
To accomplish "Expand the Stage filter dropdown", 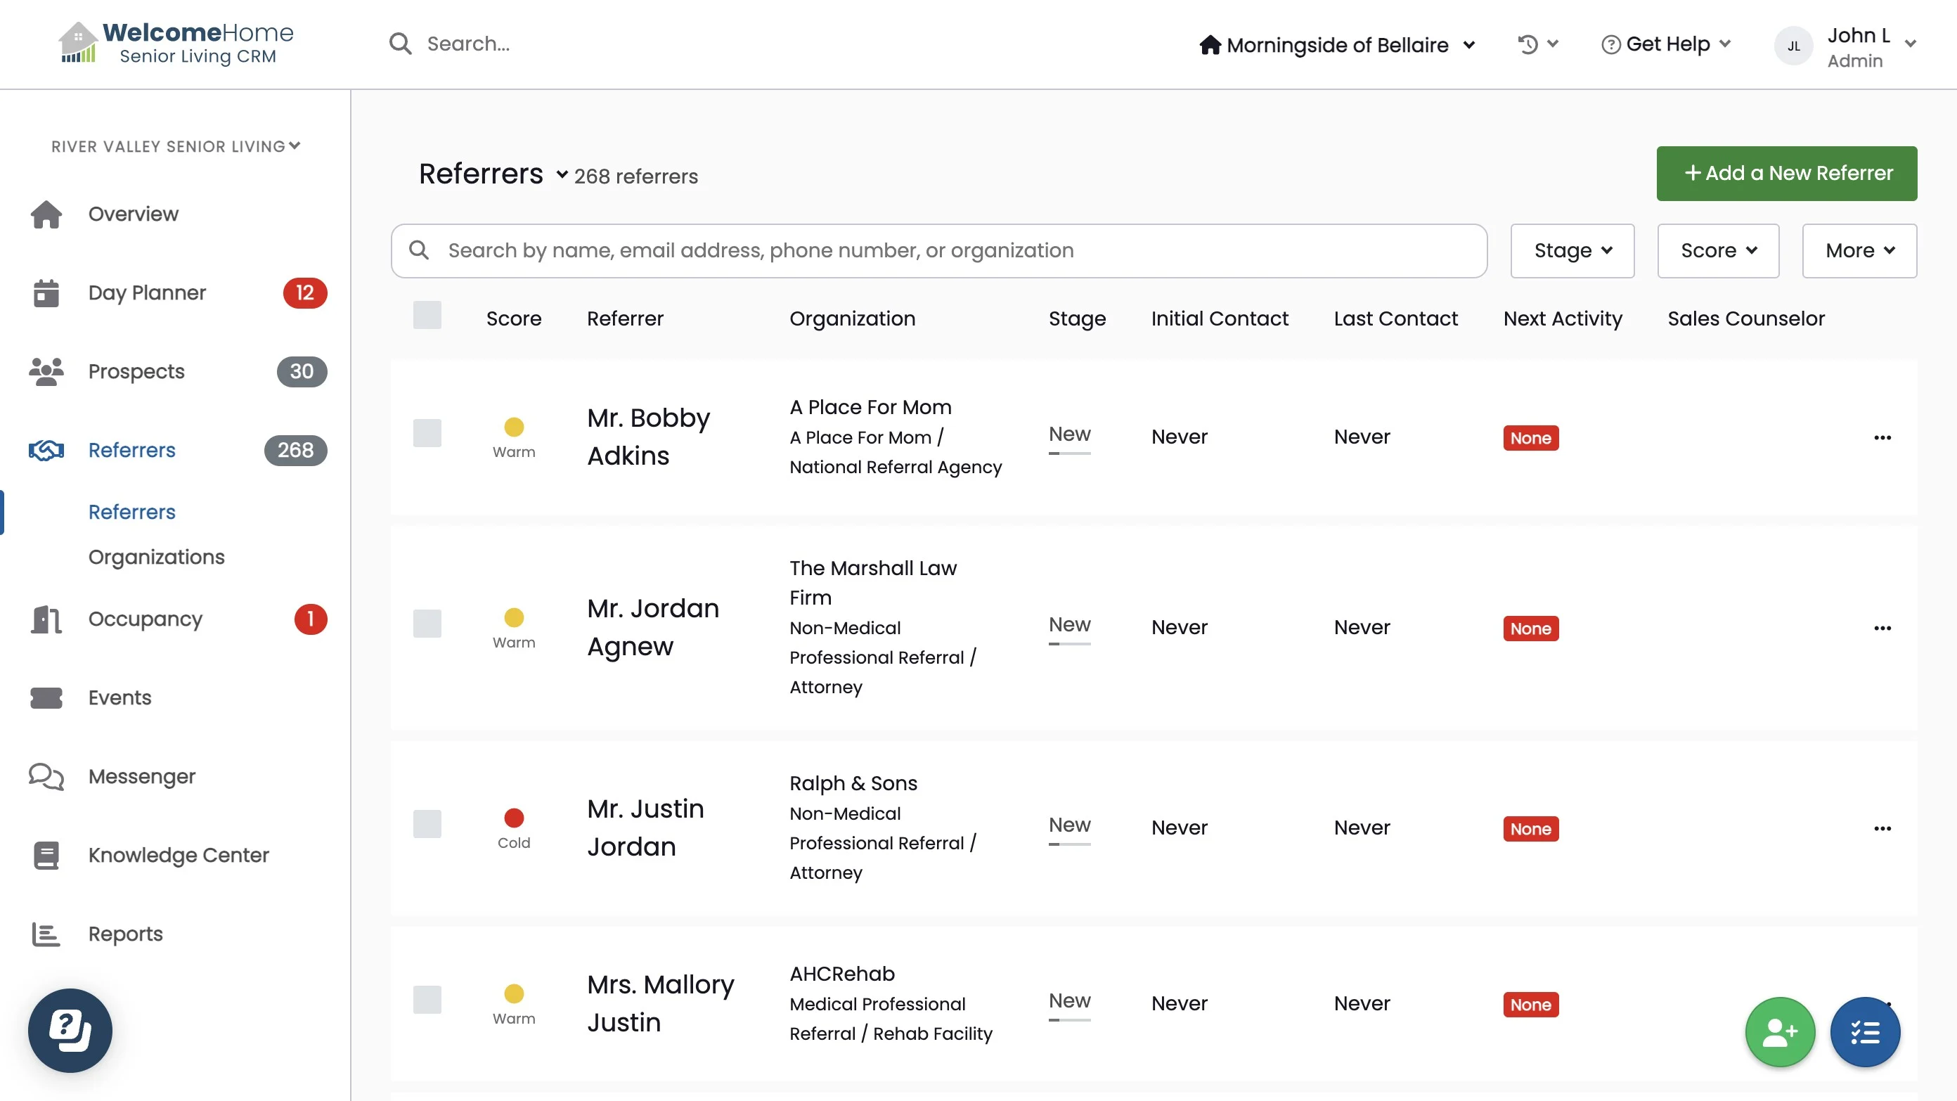I will tap(1572, 251).
